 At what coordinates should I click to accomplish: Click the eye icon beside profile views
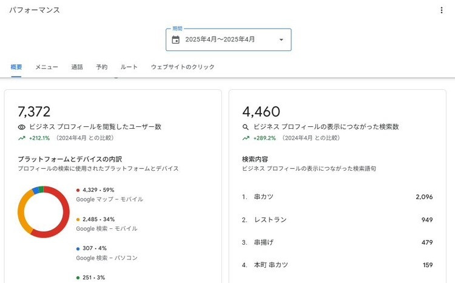point(22,127)
